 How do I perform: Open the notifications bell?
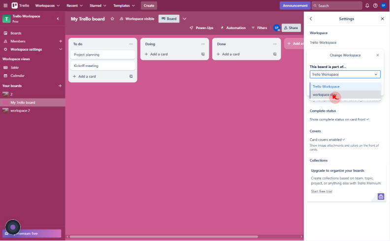pos(367,5)
